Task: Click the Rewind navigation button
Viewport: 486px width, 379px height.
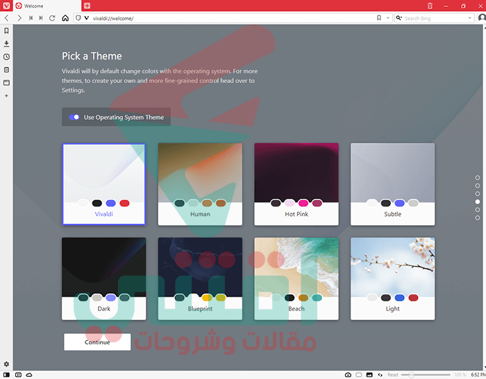Action: click(31, 18)
